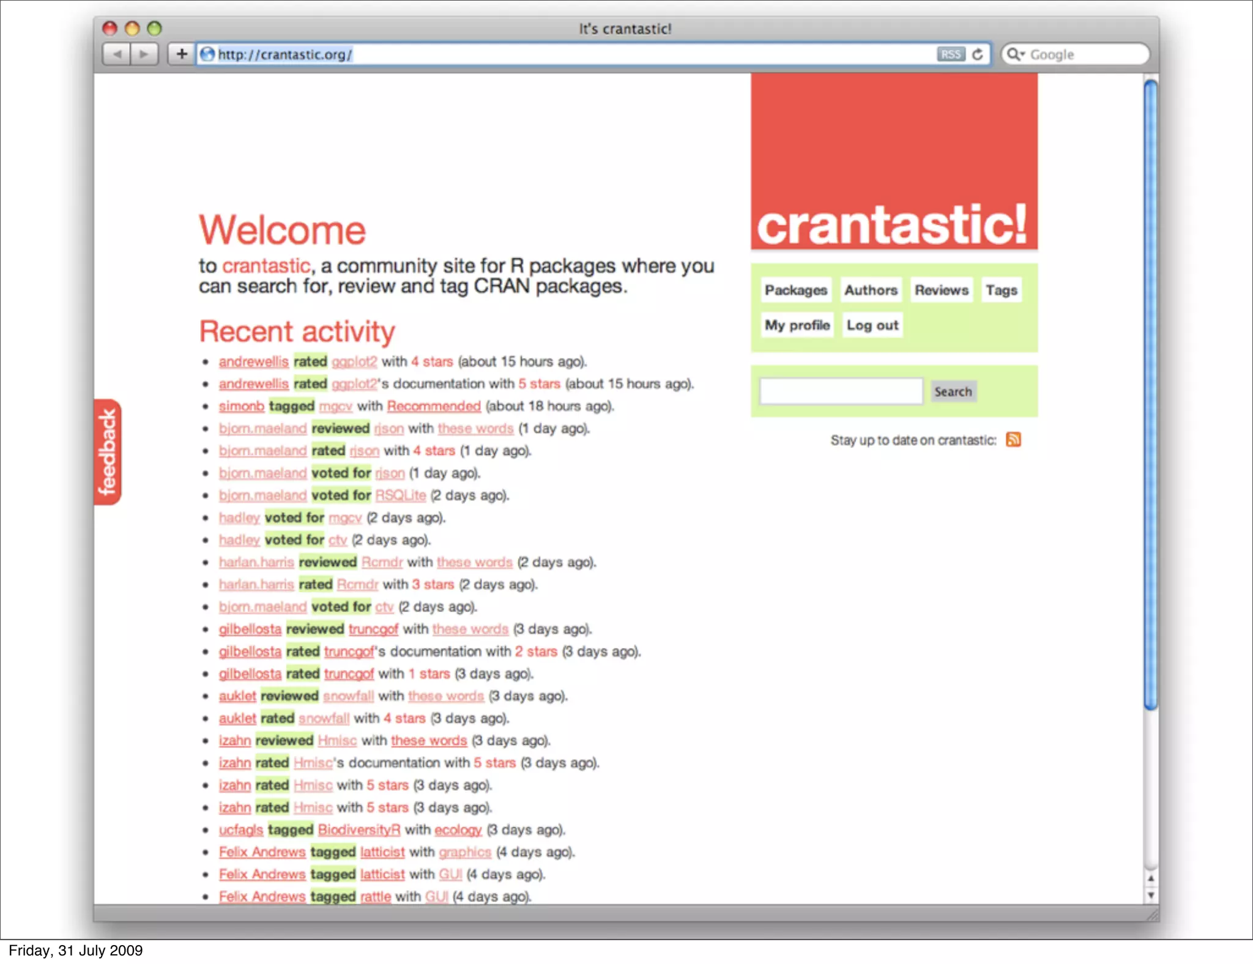The width and height of the screenshot is (1253, 964).
Task: Open the Packages navigation item
Action: 795,290
